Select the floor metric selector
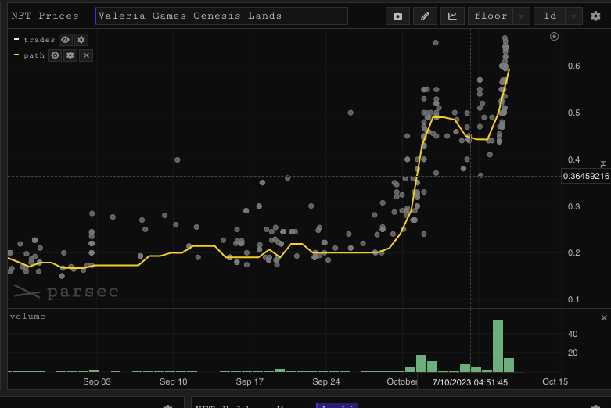The height and width of the screenshot is (408, 611). 491,16
